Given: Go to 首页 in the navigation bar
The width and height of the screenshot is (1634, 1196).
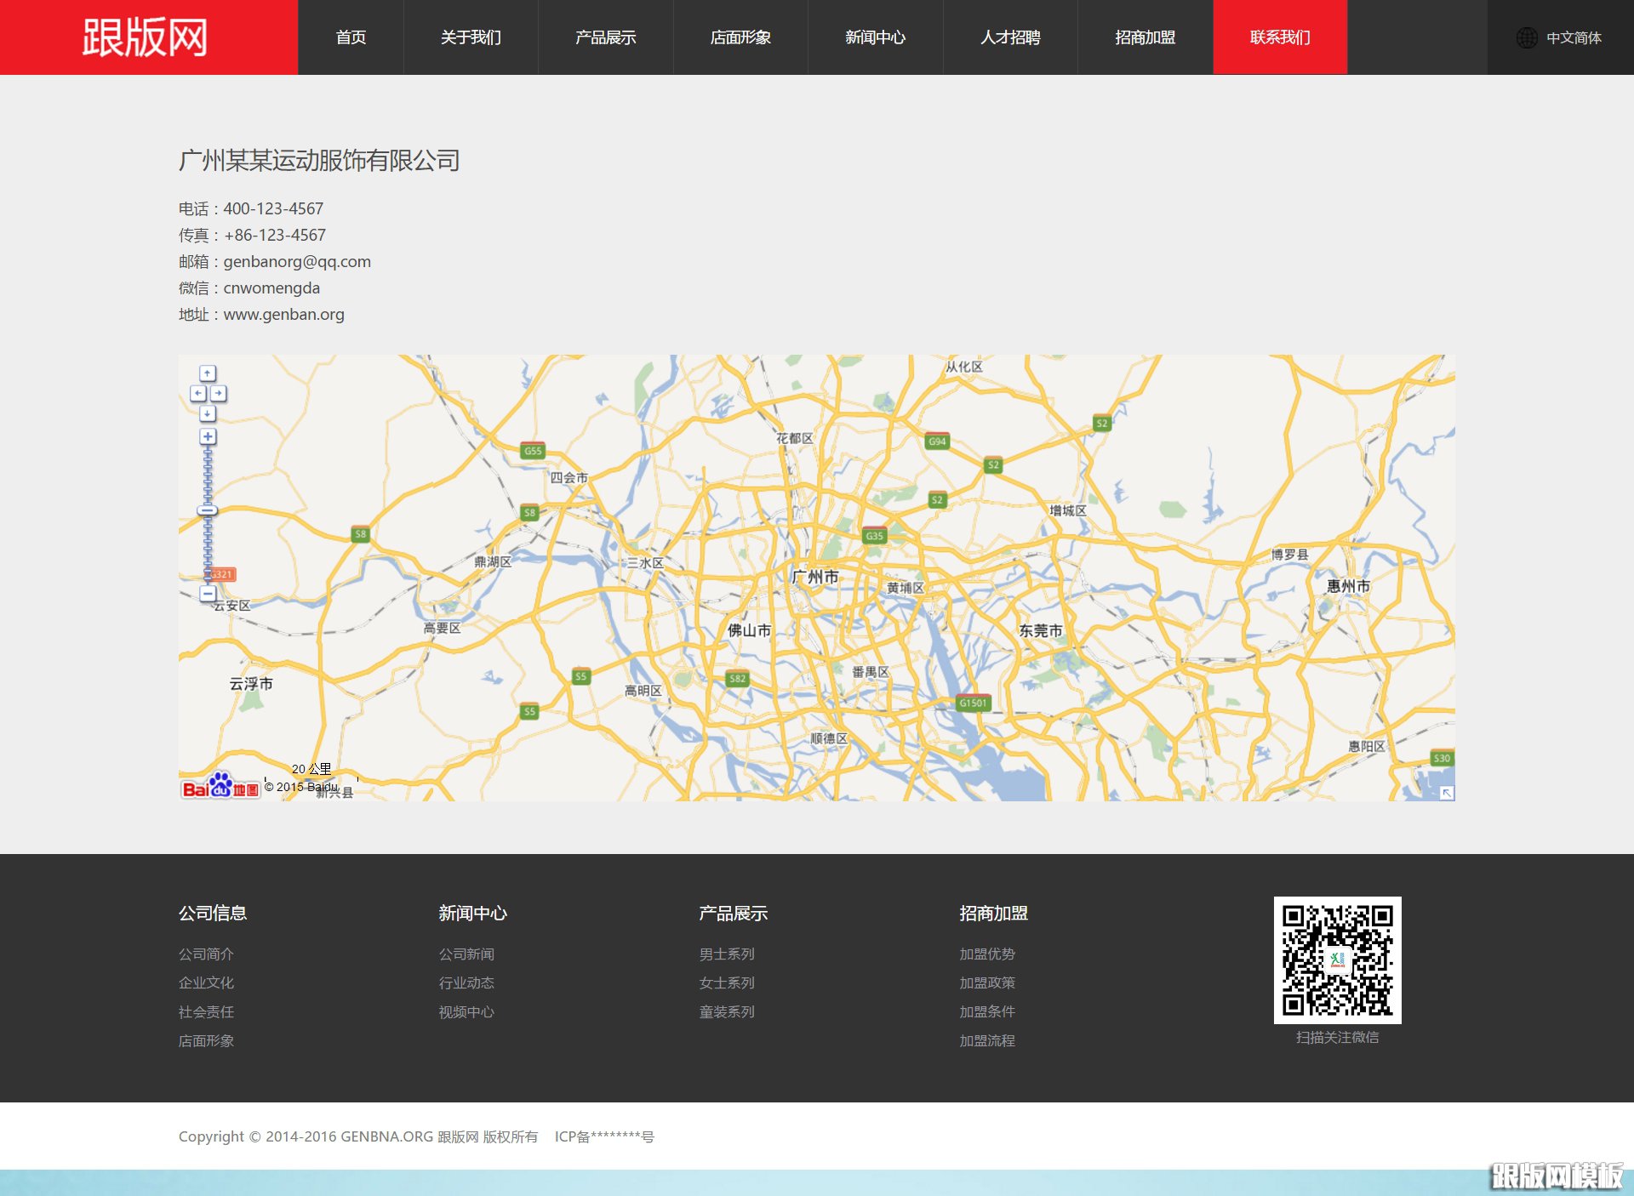Looking at the screenshot, I should click(351, 37).
